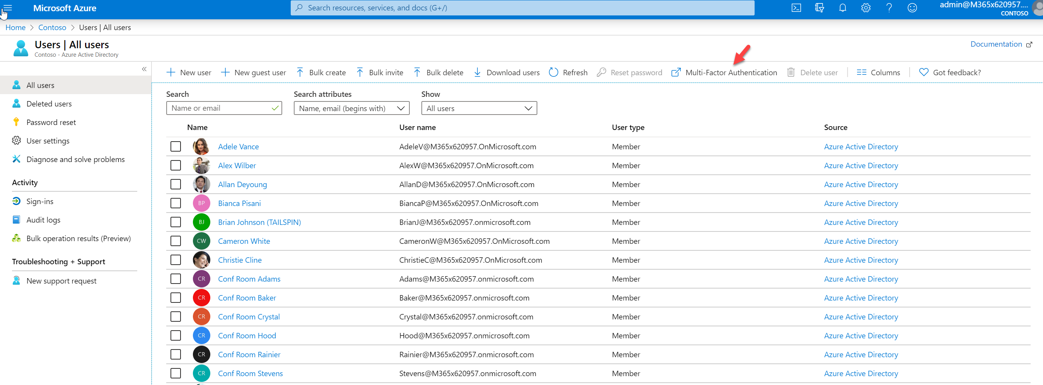1043x385 pixels.
Task: Open Azure Active Directory source for Allan Deyoung
Action: click(861, 184)
